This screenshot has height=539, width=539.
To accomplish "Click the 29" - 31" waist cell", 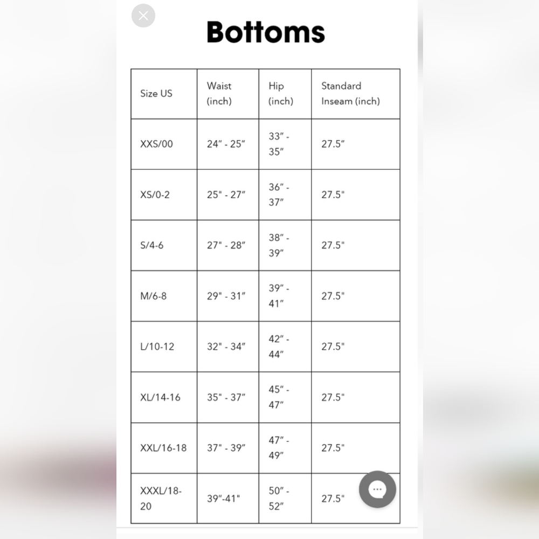I will point(226,296).
